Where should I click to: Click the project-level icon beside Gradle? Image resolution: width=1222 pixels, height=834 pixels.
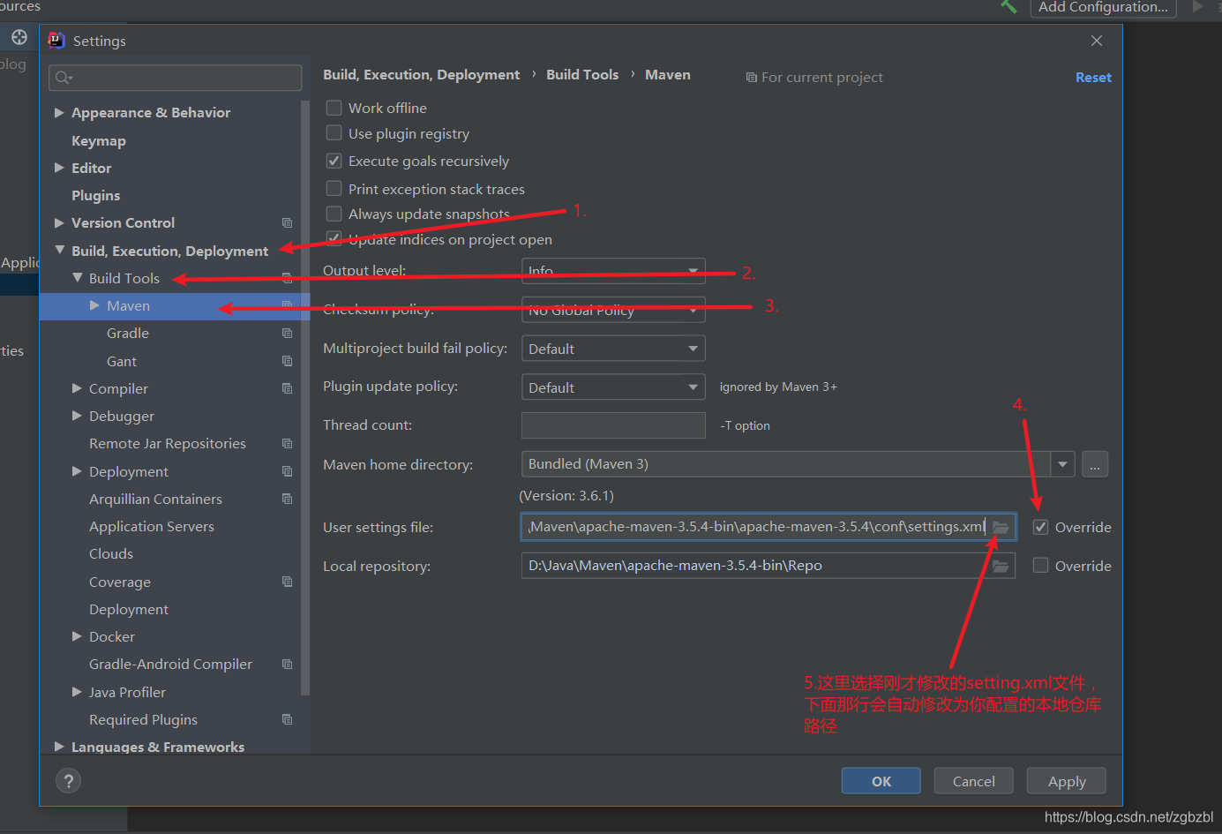tap(287, 334)
